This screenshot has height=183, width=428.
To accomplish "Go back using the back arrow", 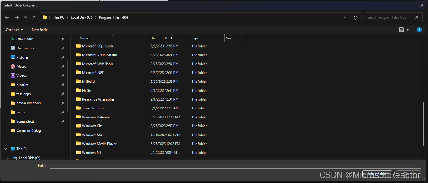I will [7, 17].
